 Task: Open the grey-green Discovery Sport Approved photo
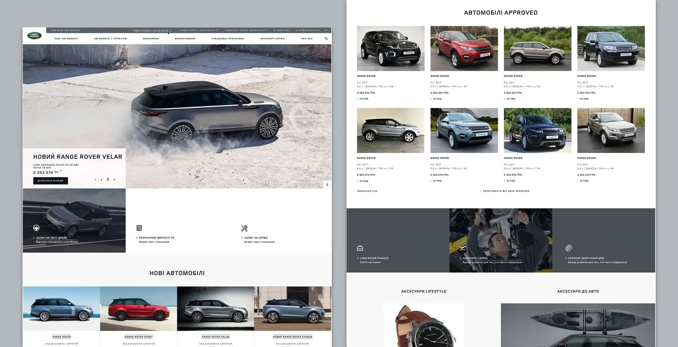(464, 130)
